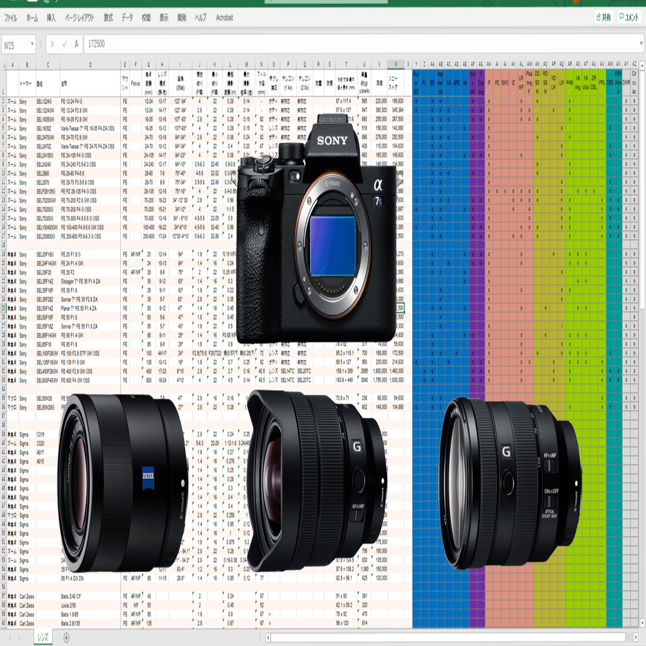Click the Focus header cell
The image size is (646, 646).
(x=136, y=83)
